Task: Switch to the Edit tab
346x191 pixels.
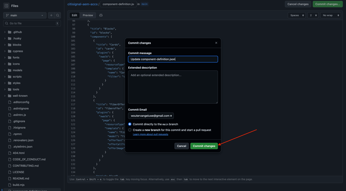Action: tap(74, 15)
